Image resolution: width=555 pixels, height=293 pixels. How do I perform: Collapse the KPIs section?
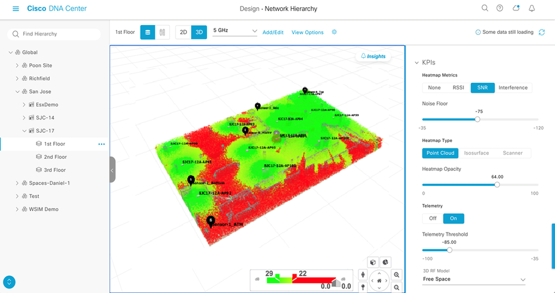tap(417, 63)
